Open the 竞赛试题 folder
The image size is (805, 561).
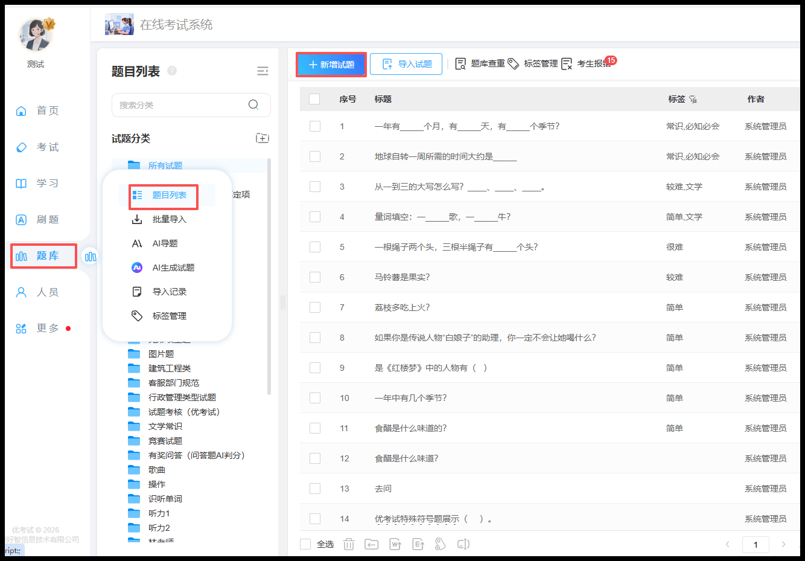click(x=165, y=441)
